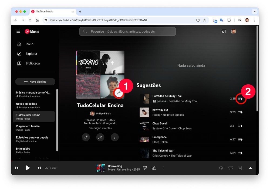Open the Explorar section

pos(31,54)
